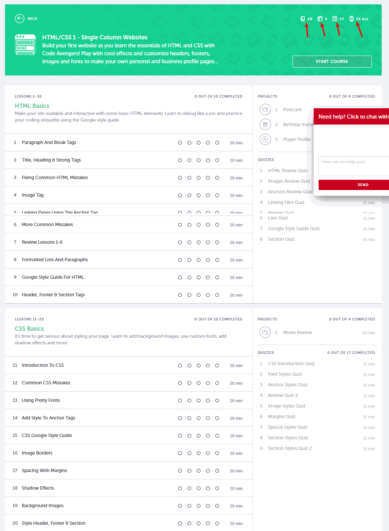Click '60 min' in the Movie Review row
This screenshot has height=531, width=389.
369,333
